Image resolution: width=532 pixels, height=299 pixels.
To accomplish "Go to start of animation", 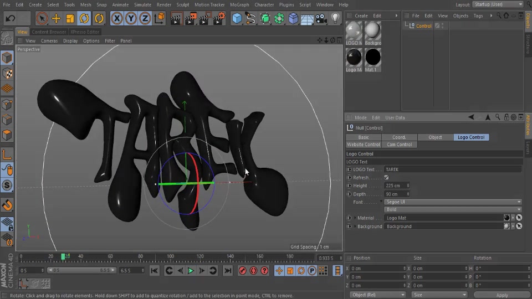I will coord(155,271).
